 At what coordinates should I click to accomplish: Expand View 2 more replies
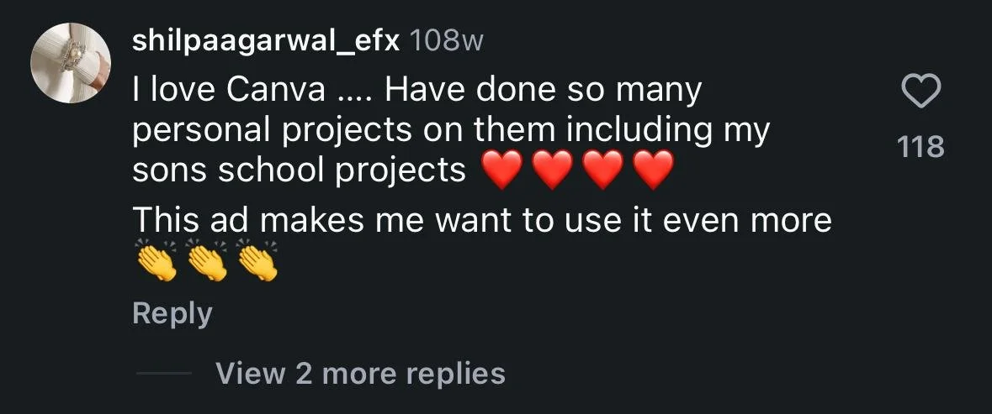(x=360, y=374)
